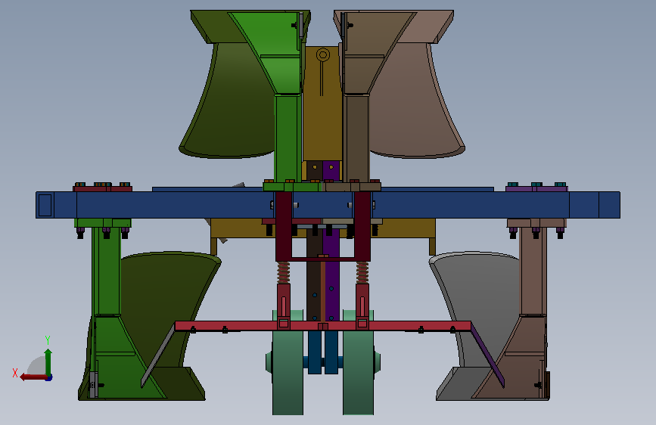
Task: Select the ring eyelet on the yellow plate
Action: [322, 54]
